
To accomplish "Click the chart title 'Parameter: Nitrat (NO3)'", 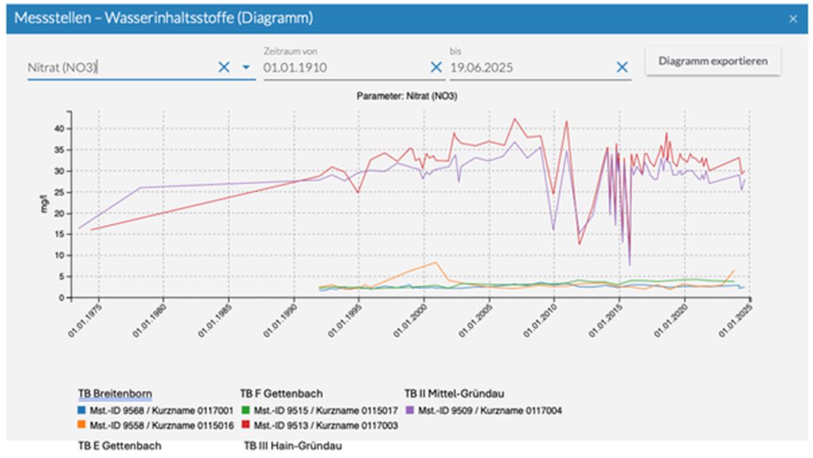I will tap(406, 96).
